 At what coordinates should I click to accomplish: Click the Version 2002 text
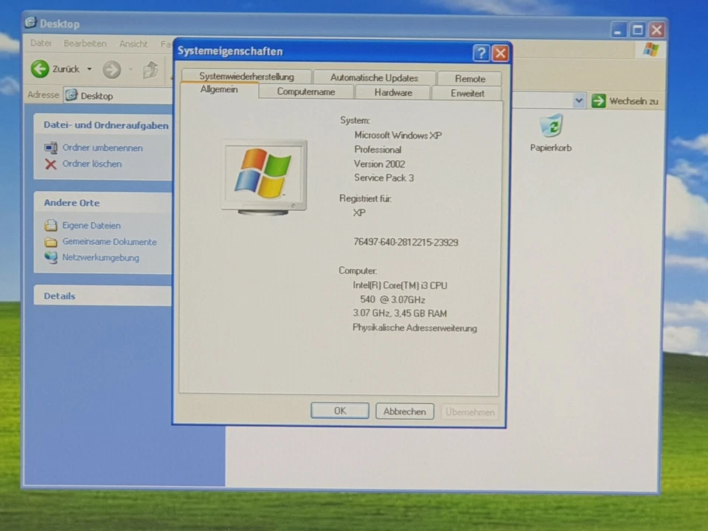point(379,164)
